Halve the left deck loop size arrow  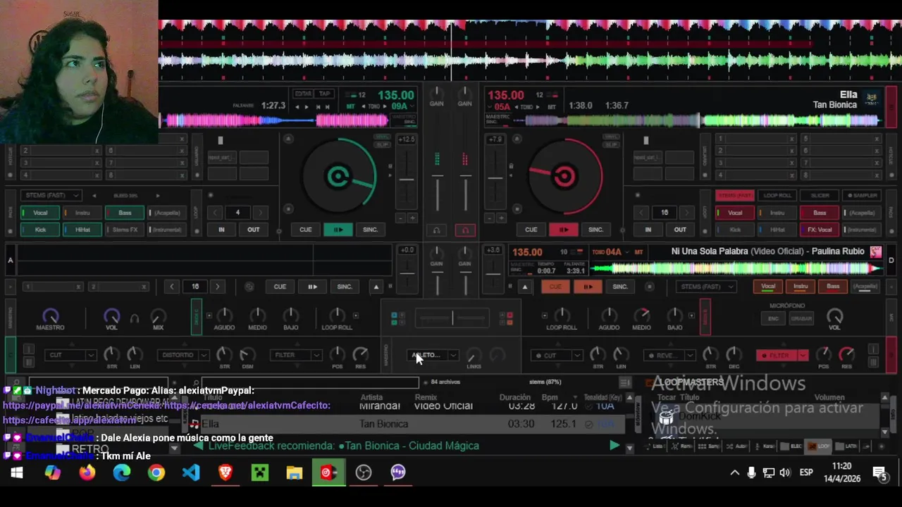[x=216, y=213]
